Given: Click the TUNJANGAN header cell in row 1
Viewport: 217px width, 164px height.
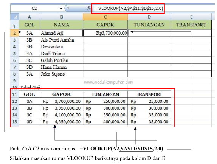Looking at the screenshot, I should pyautogui.click(x=149, y=25).
